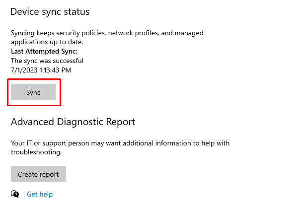Open the Get help link

[40, 194]
